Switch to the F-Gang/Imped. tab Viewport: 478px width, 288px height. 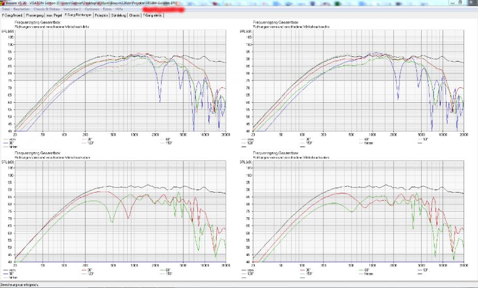pos(12,15)
